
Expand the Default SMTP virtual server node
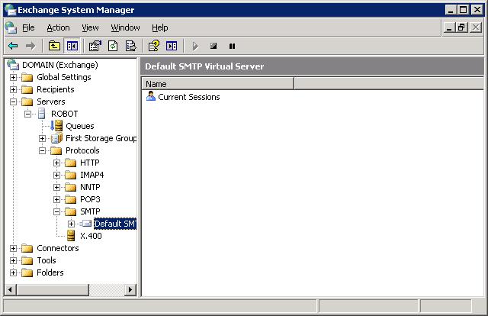point(71,224)
